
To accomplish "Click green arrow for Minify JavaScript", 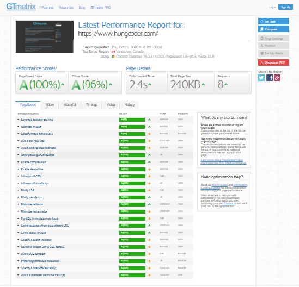I will pyautogui.click(x=149, y=197).
